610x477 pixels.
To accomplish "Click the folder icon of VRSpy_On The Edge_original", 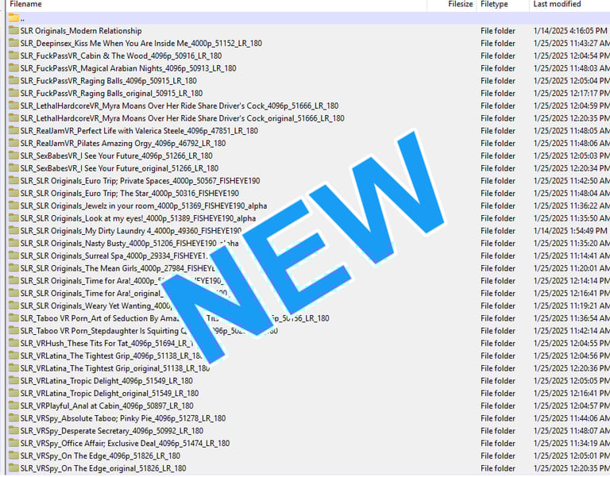I will click(x=14, y=468).
